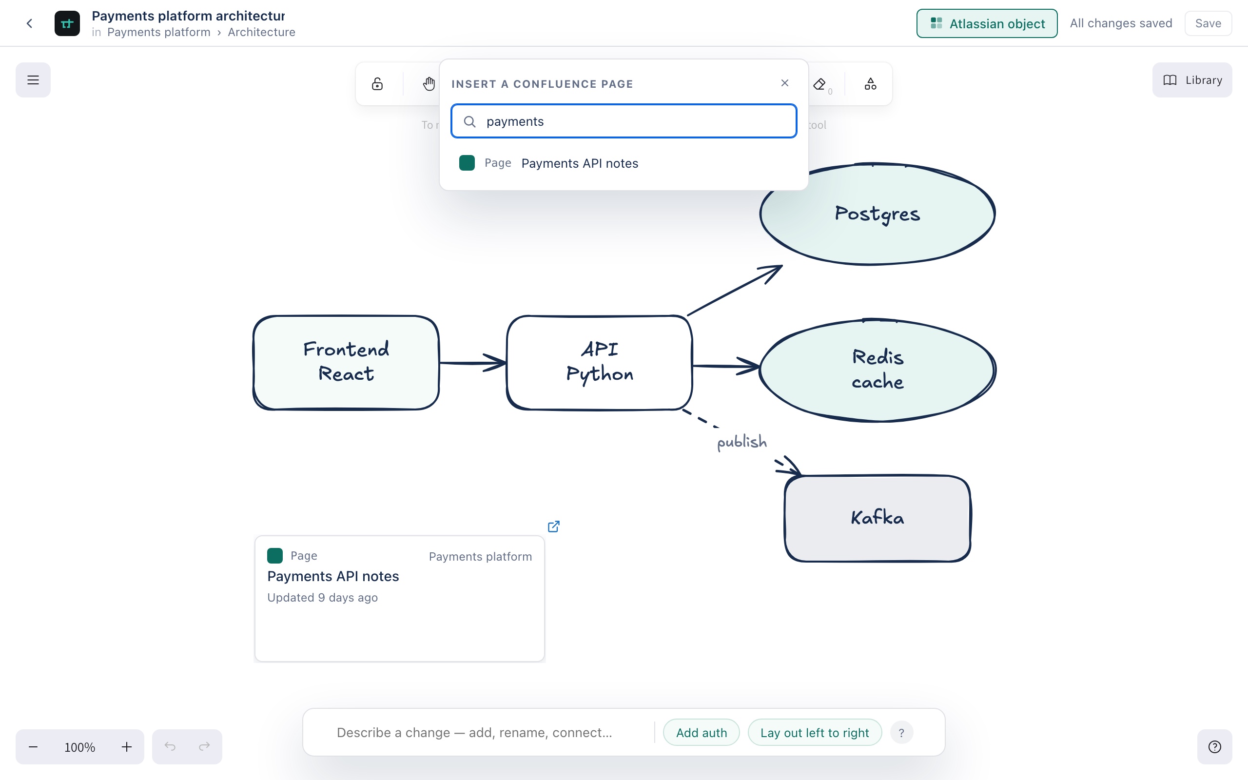Open the Library panel
The width and height of the screenshot is (1248, 780).
(x=1192, y=80)
